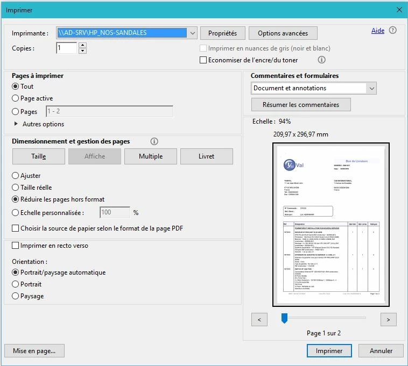This screenshot has width=408, height=366.
Task: Click the custom scale percentage field
Action: pyautogui.click(x=115, y=212)
